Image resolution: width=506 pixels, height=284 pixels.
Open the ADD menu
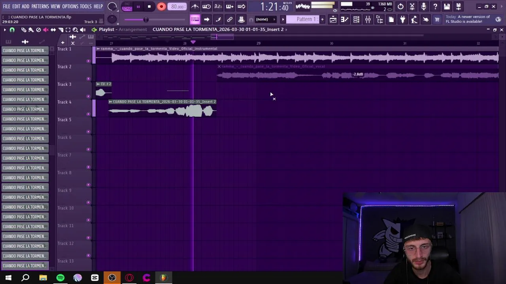[26, 6]
